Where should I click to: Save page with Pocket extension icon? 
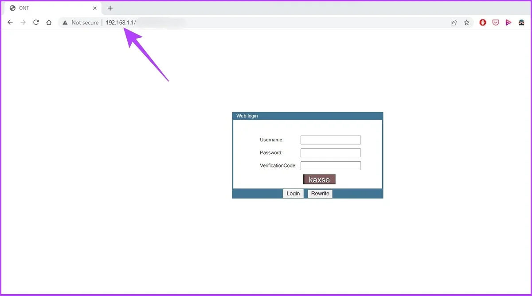click(496, 23)
